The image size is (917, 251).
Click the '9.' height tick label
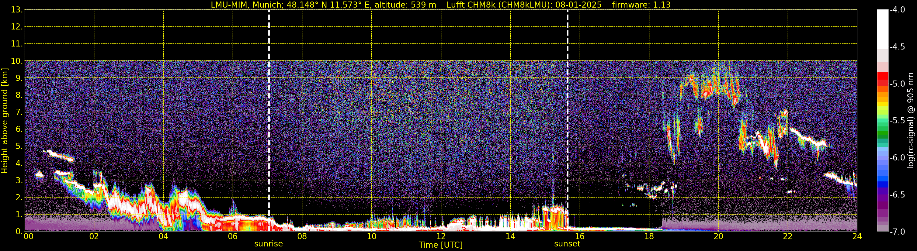(x=19, y=78)
